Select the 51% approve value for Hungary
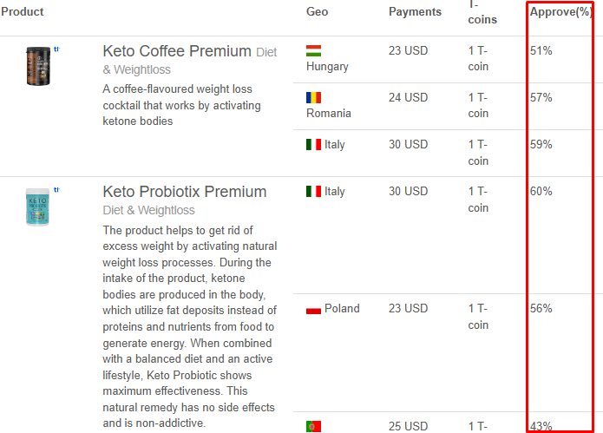The height and width of the screenshot is (433, 603). 541,50
